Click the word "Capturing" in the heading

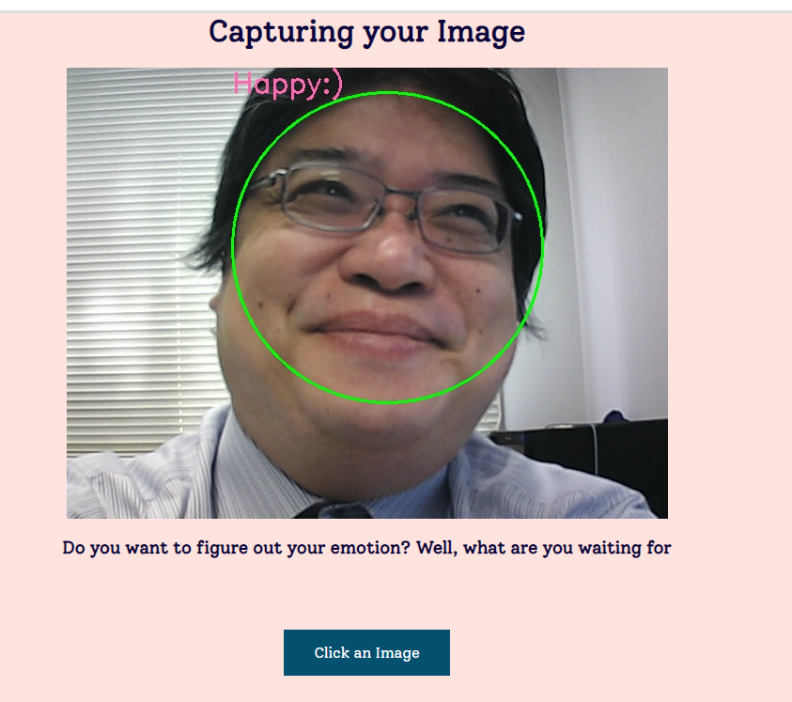[x=281, y=33]
